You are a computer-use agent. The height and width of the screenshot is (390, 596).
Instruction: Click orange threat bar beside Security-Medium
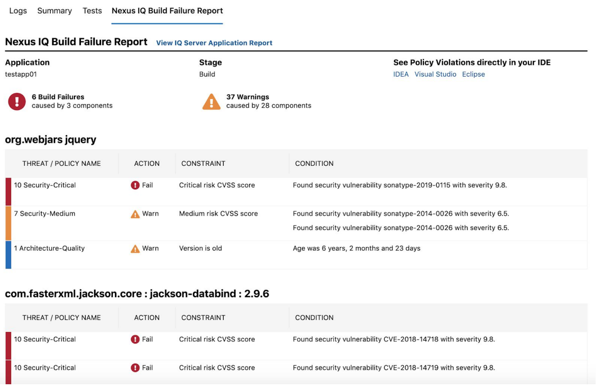[x=8, y=223]
